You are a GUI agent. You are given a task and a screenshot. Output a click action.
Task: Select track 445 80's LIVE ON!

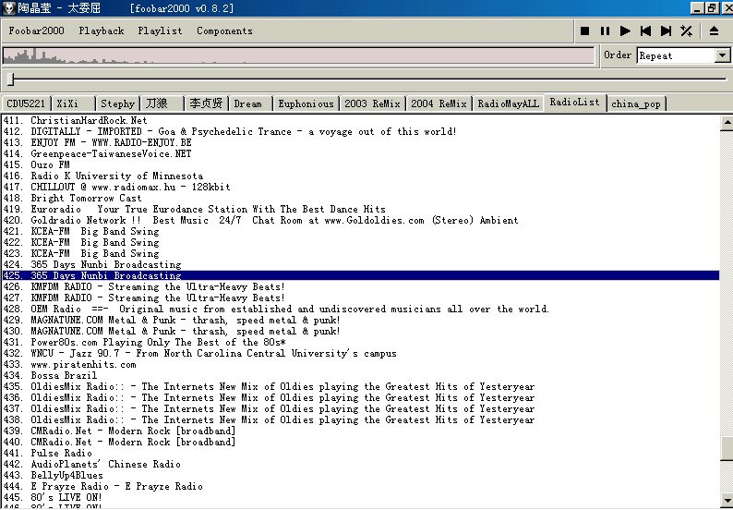[360, 498]
